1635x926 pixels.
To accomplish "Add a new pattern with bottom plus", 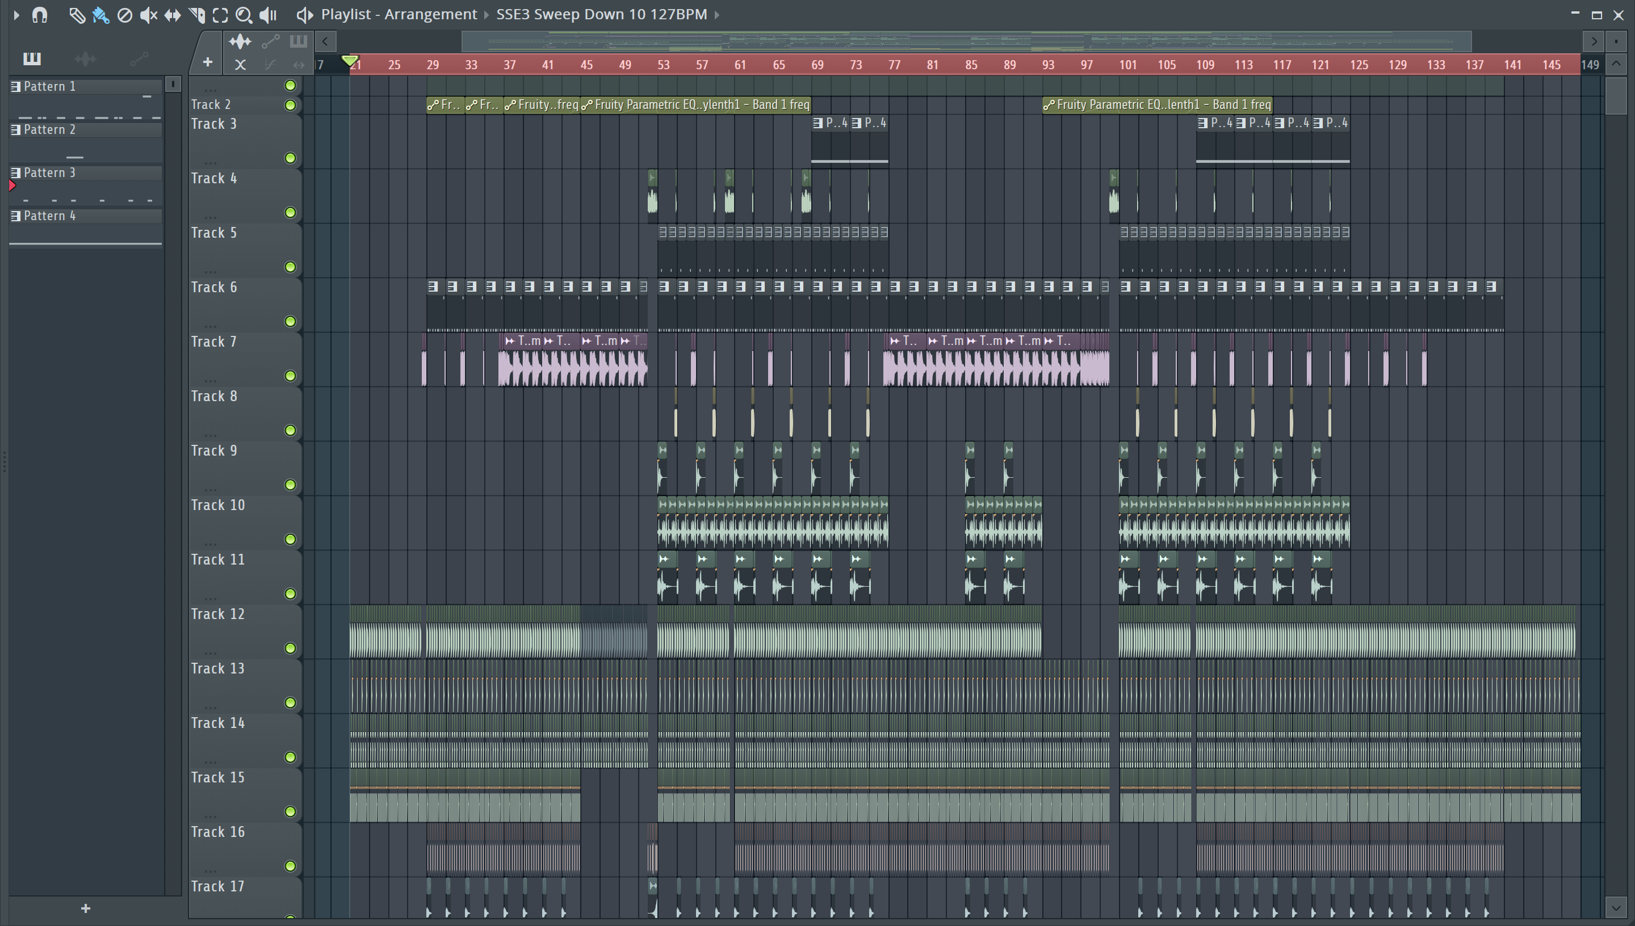I will [86, 908].
